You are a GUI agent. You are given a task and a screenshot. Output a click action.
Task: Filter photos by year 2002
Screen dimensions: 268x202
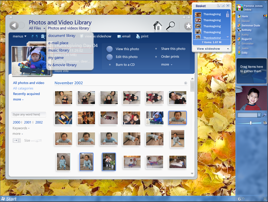pyautogui.click(x=39, y=122)
